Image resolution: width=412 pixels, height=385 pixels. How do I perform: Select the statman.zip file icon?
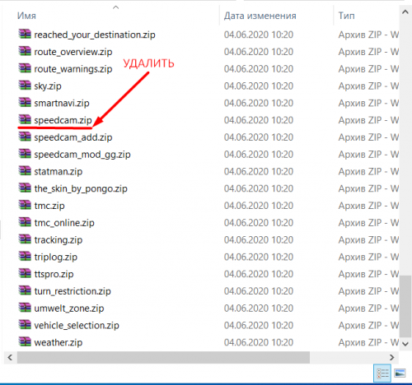tap(25, 170)
